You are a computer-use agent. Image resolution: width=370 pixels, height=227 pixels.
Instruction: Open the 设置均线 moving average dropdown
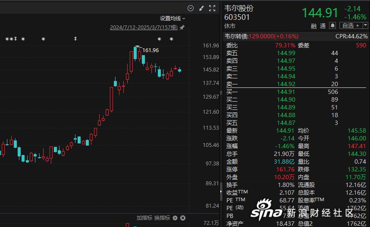click(172, 19)
